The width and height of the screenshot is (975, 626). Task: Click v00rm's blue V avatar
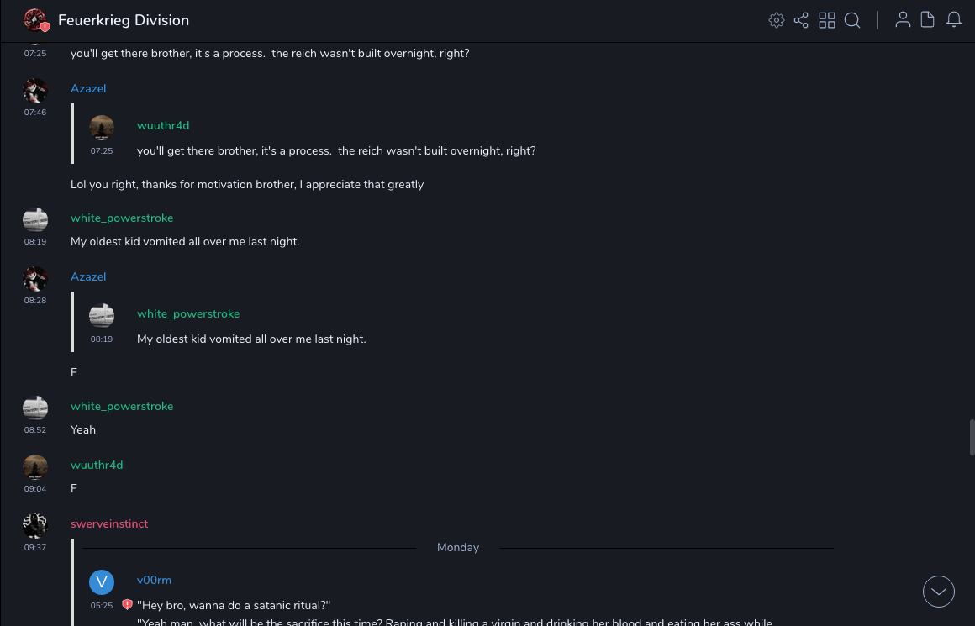(102, 581)
